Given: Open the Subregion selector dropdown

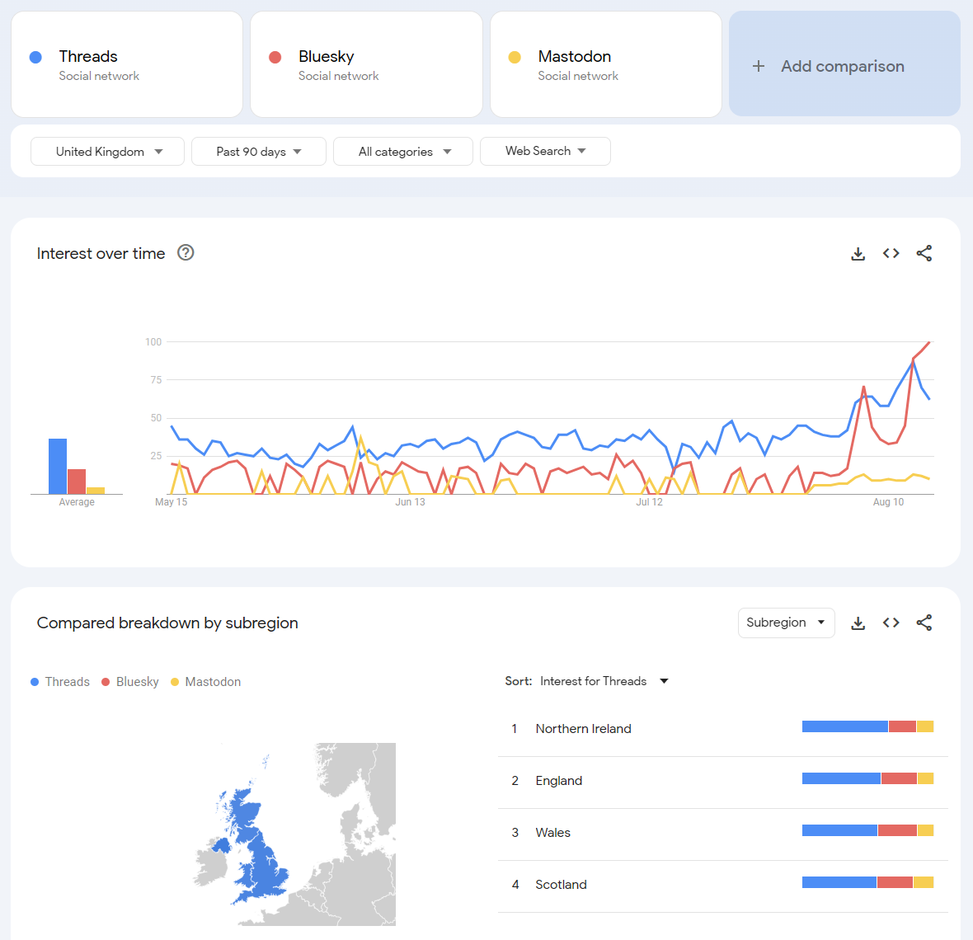Looking at the screenshot, I should pos(786,623).
